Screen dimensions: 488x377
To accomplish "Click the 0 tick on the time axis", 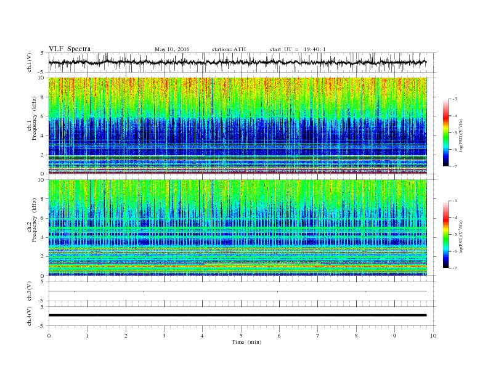I will (49, 336).
